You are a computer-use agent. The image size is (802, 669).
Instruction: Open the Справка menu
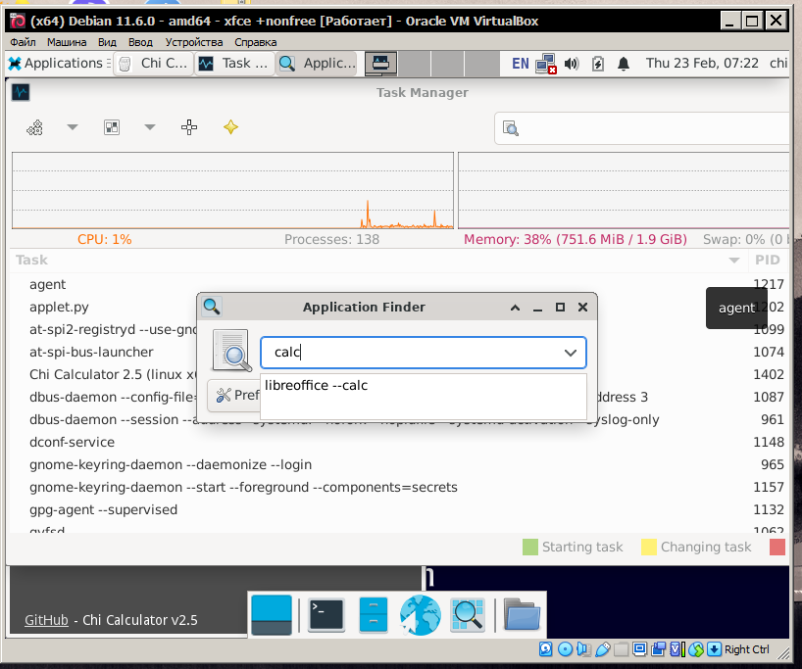tap(255, 42)
